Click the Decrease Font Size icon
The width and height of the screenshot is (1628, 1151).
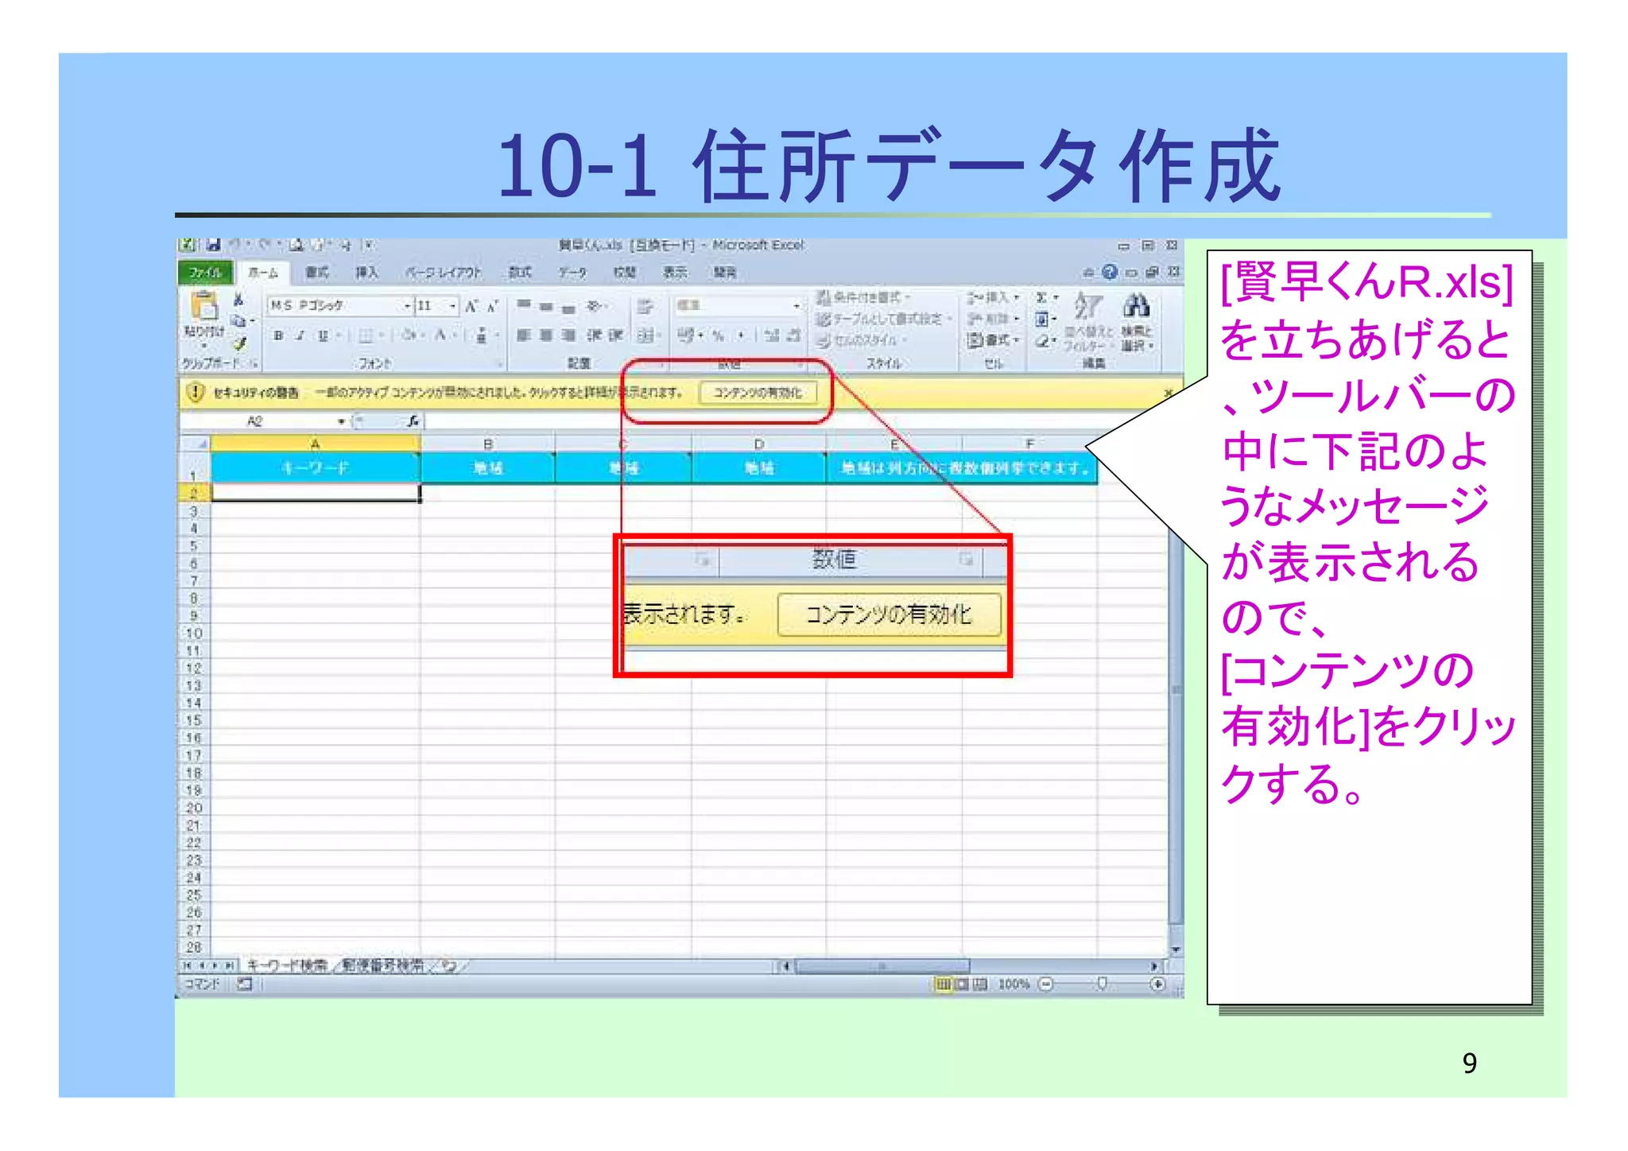coord(492,306)
